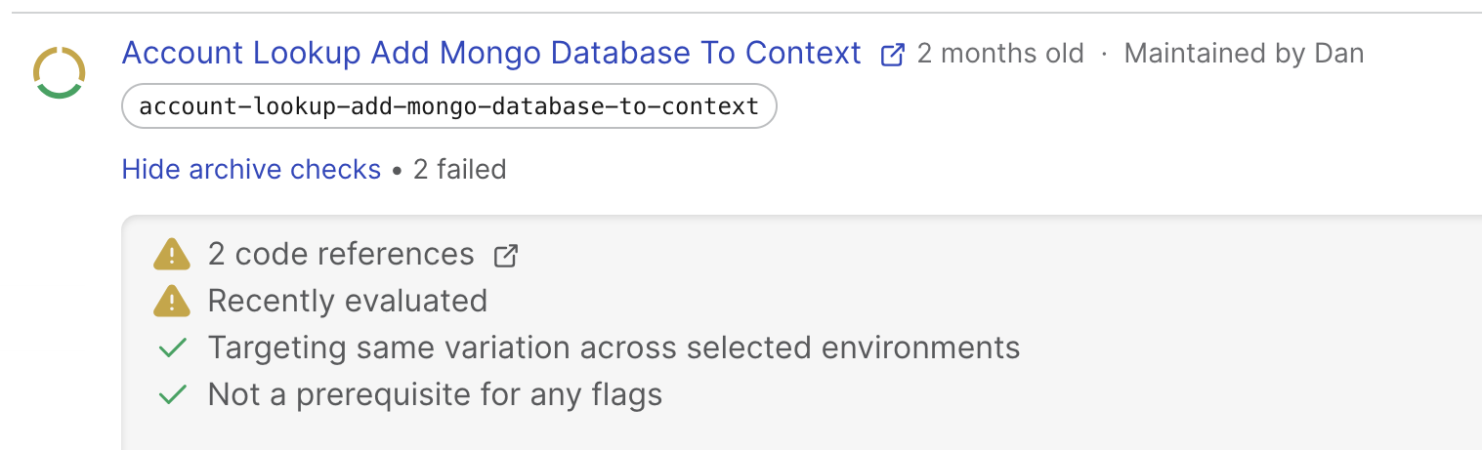Click external link icon next to code references
This screenshot has height=450, width=1482.
[x=505, y=256]
